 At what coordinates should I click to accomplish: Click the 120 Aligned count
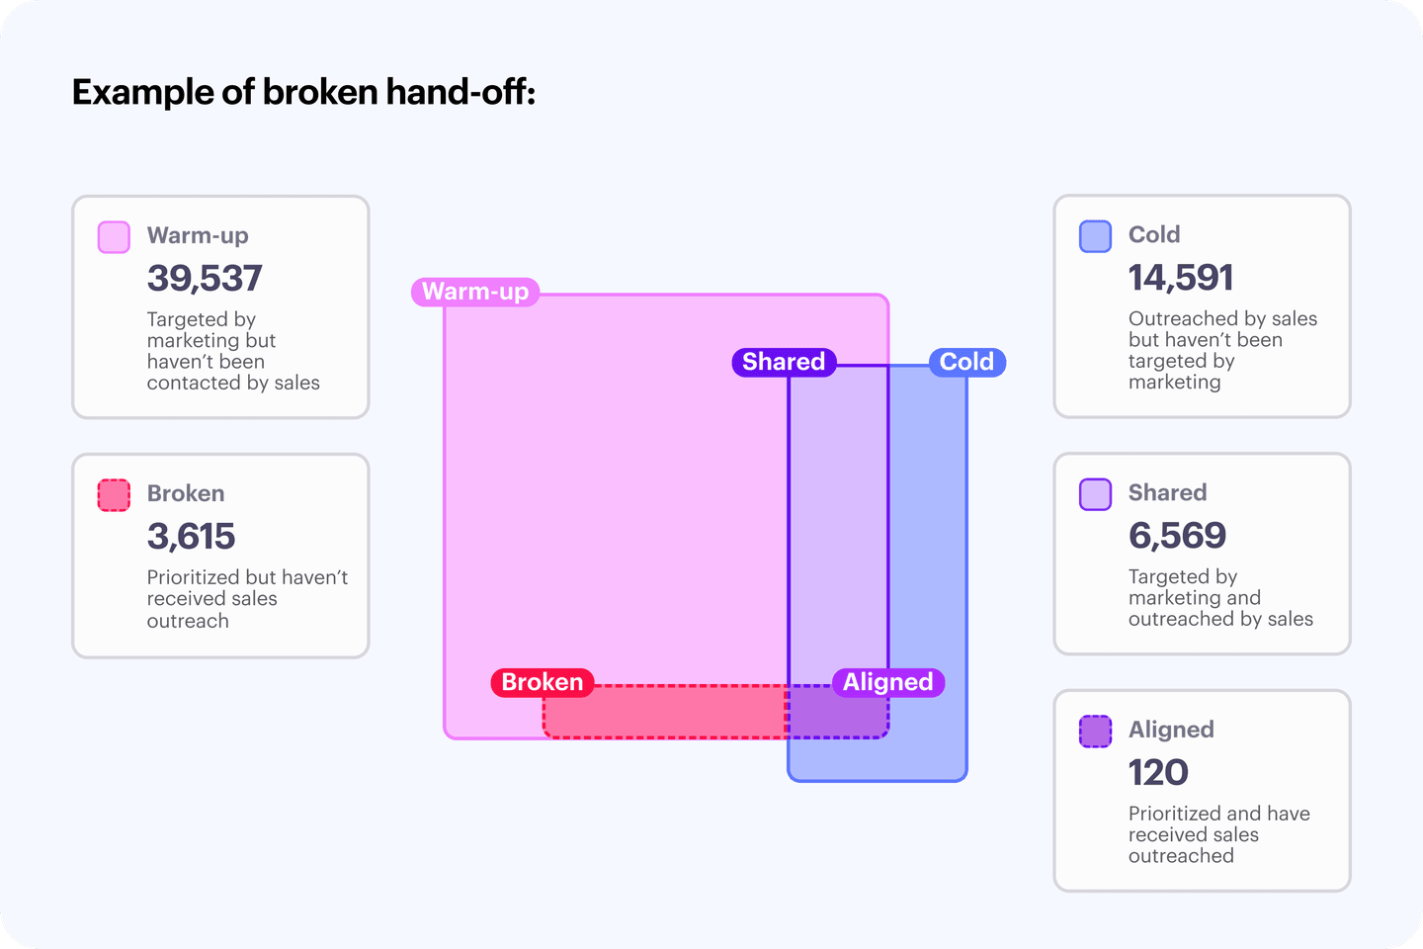(x=1158, y=773)
